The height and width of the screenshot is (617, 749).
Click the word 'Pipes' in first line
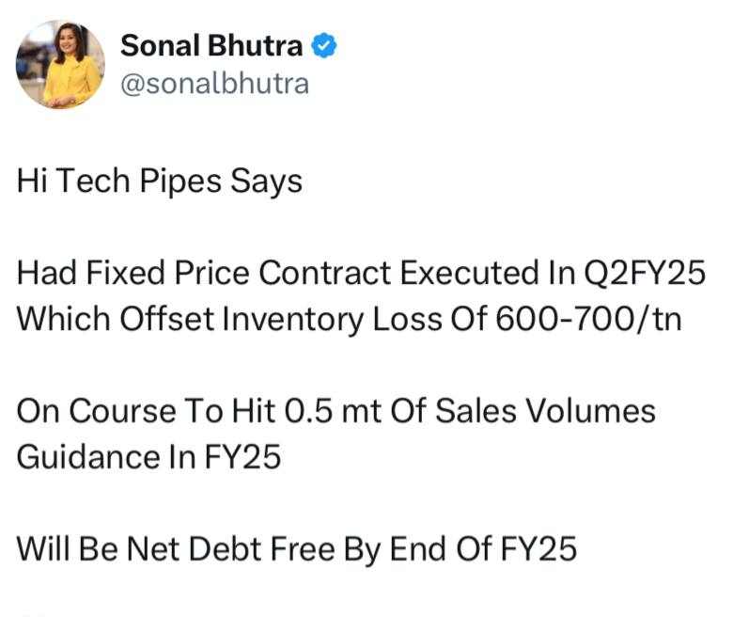(180, 182)
